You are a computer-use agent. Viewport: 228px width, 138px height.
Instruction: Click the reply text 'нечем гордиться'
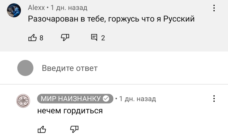(70, 111)
